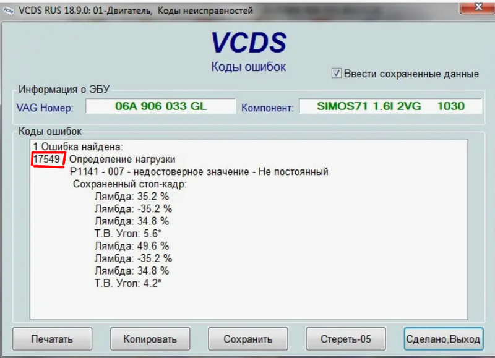
Task: Click the line "1 Ошибка найдена:"
Action: pyautogui.click(x=79, y=147)
